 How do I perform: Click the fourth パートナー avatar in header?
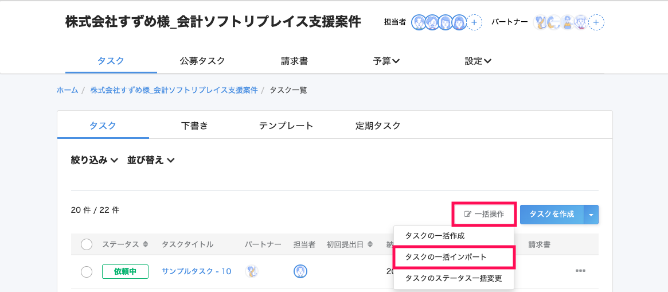581,22
